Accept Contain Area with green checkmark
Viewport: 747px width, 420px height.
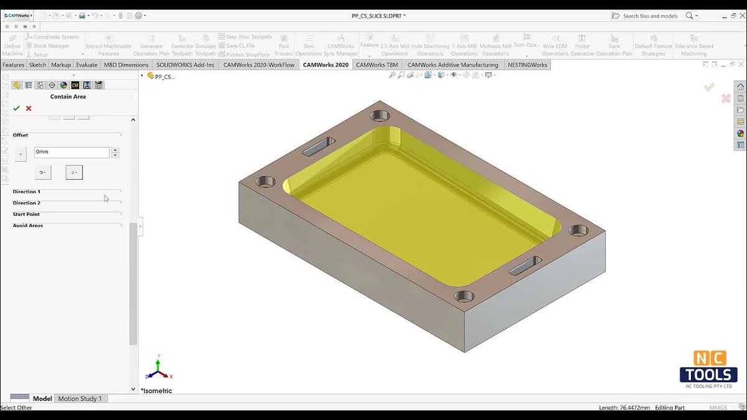pos(16,108)
